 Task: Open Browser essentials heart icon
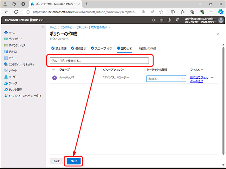click(x=202, y=12)
